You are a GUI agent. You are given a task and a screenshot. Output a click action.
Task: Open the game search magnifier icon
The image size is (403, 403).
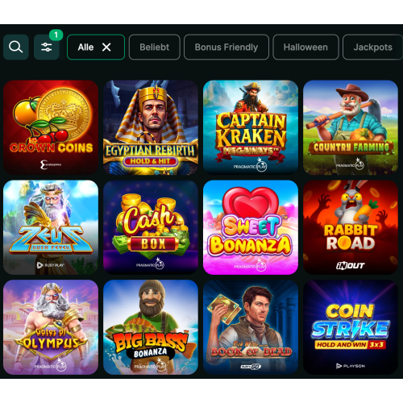16,47
